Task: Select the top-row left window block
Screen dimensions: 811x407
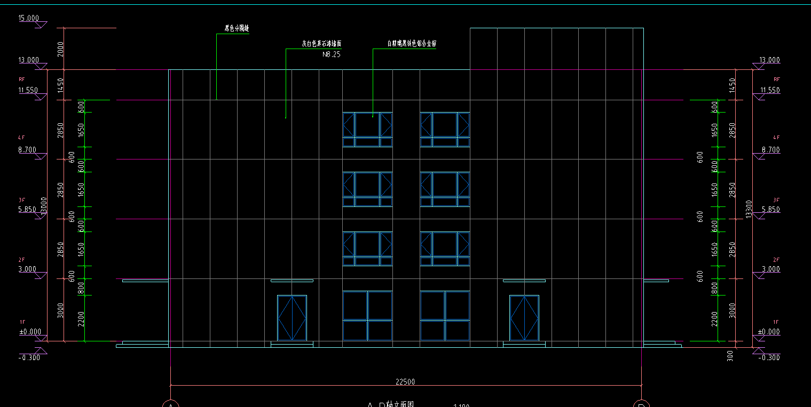Action: tap(367, 129)
